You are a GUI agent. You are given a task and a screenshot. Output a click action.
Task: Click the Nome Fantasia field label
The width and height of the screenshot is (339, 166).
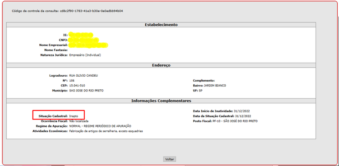click(56, 50)
